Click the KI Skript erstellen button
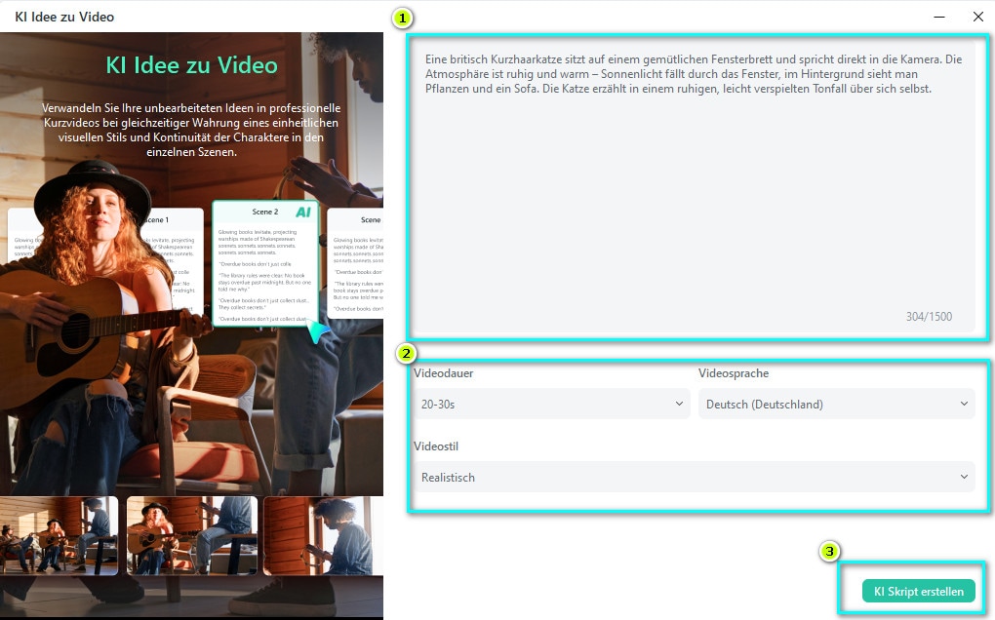The width and height of the screenshot is (995, 620). (x=918, y=591)
